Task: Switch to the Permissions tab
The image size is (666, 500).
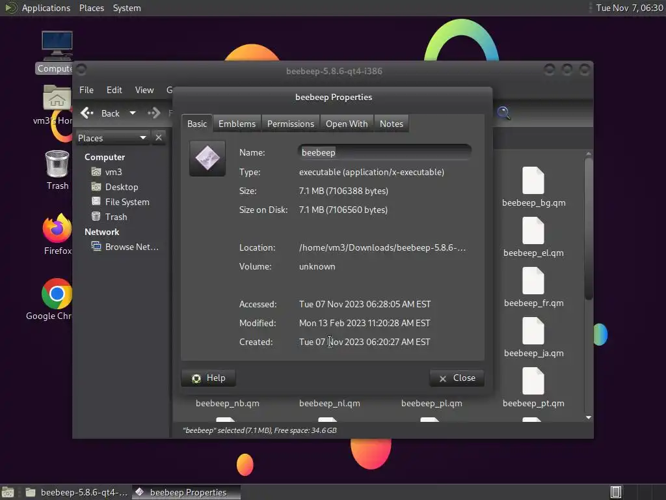Action: (x=291, y=124)
